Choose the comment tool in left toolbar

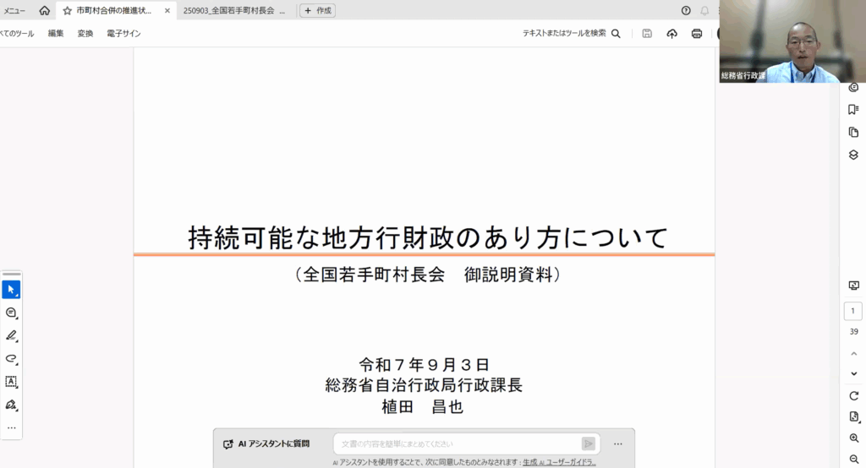click(x=11, y=313)
